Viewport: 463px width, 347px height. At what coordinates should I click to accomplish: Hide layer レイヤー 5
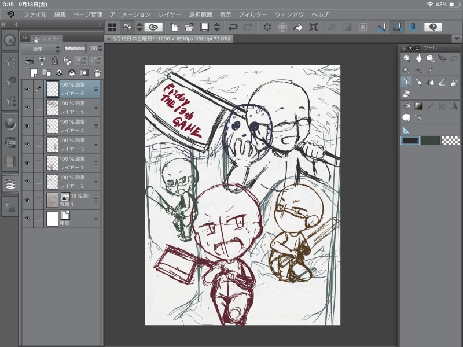pyautogui.click(x=27, y=108)
